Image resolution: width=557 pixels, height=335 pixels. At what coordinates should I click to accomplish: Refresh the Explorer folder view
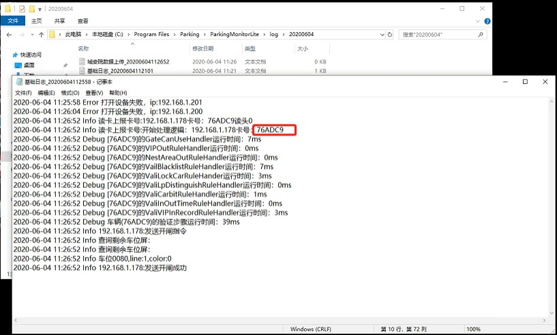[390, 35]
